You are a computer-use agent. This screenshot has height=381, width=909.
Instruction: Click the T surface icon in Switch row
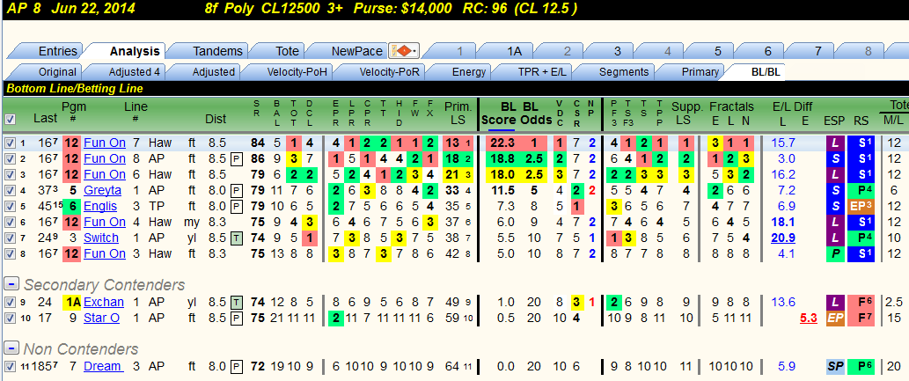click(236, 238)
